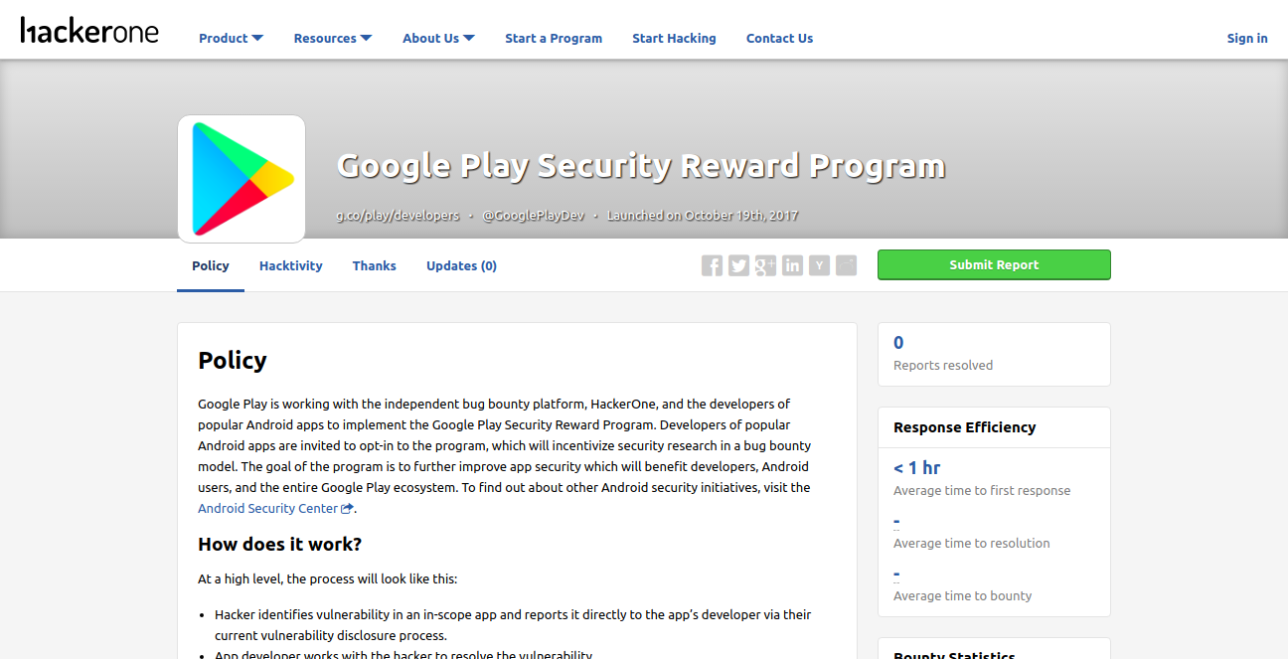Click the 'Average time to first response' label
The width and height of the screenshot is (1288, 659).
coord(982,491)
